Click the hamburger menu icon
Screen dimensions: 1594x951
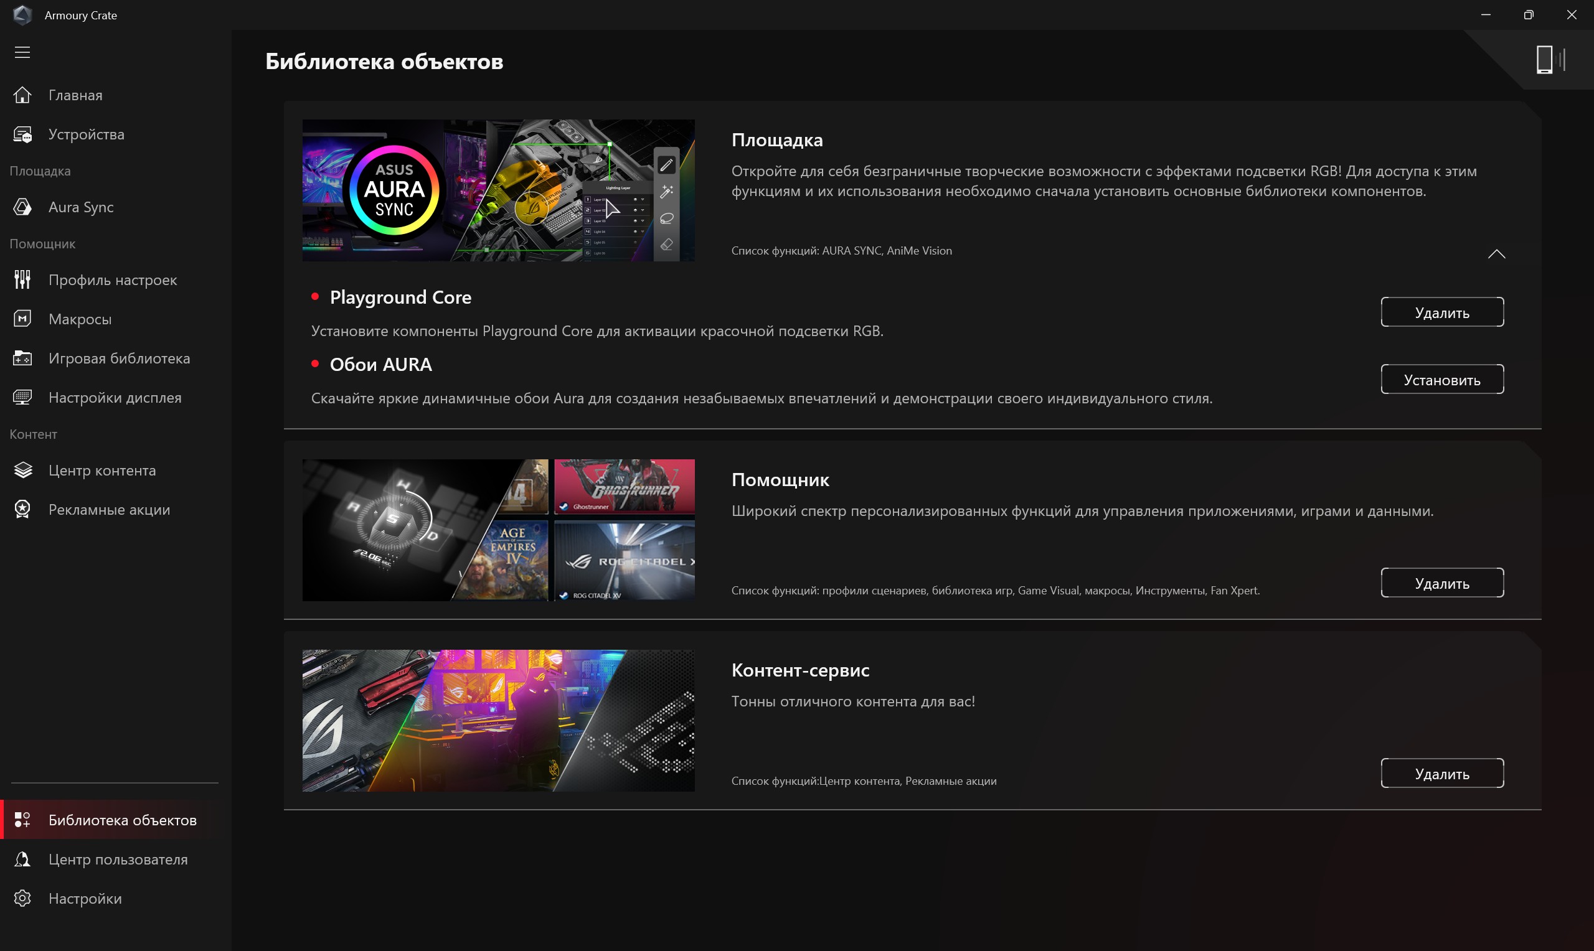(22, 52)
